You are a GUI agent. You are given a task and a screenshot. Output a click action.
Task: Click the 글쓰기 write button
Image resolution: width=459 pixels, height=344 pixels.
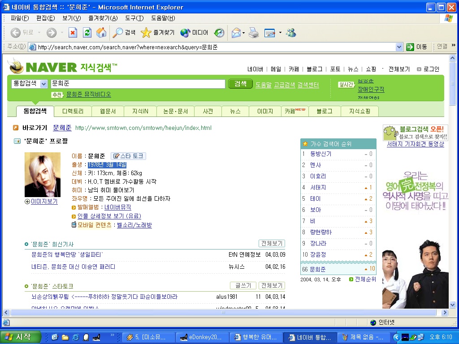tap(243, 285)
